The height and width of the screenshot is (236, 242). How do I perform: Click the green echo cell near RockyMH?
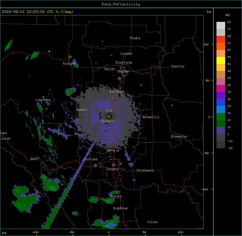(76, 63)
